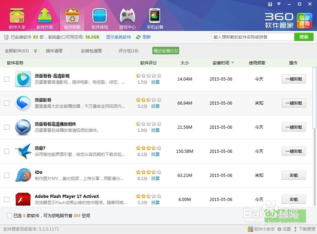Check the box for 迅雷看看-高清影视
Screen dimensions: 317x234
(x=7, y=79)
